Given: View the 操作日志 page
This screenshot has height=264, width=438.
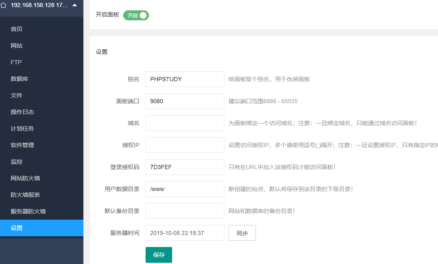Looking at the screenshot, I should [x=22, y=112].
